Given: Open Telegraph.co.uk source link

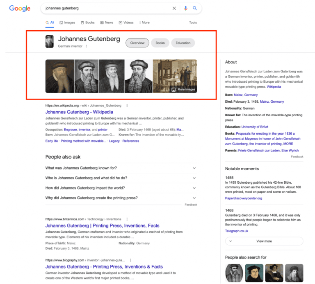Looking at the screenshot, I should tap(237, 231).
